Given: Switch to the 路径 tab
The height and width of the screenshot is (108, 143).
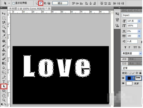Looking at the screenshot, I should pyautogui.click(x=138, y=64).
